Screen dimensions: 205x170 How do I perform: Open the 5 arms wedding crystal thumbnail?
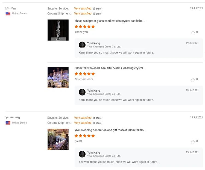click(x=58, y=77)
